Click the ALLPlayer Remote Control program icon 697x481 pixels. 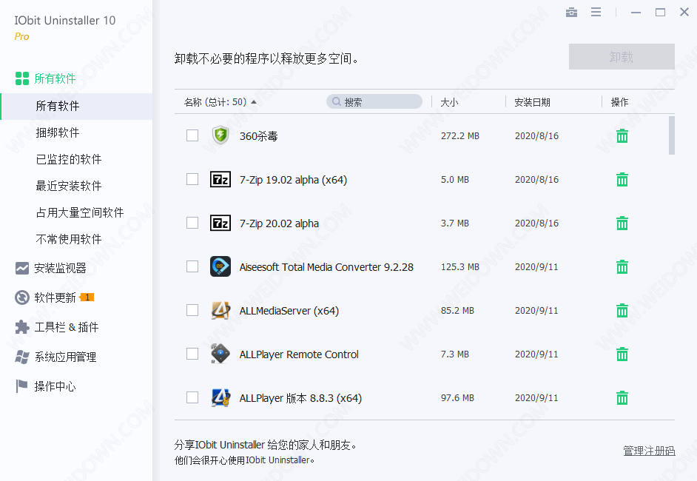coord(220,354)
